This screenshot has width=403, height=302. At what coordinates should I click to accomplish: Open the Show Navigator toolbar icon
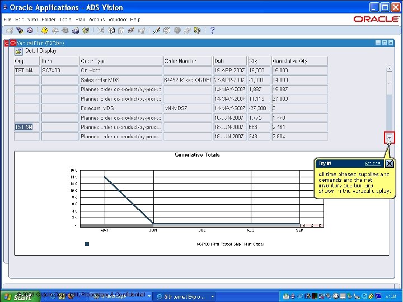[x=30, y=31]
